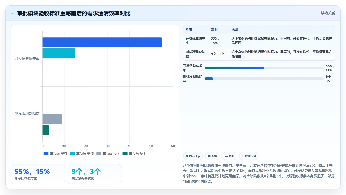Select the 数据卡片 tag chip
The height and width of the screenshot is (195, 346).
point(249,156)
